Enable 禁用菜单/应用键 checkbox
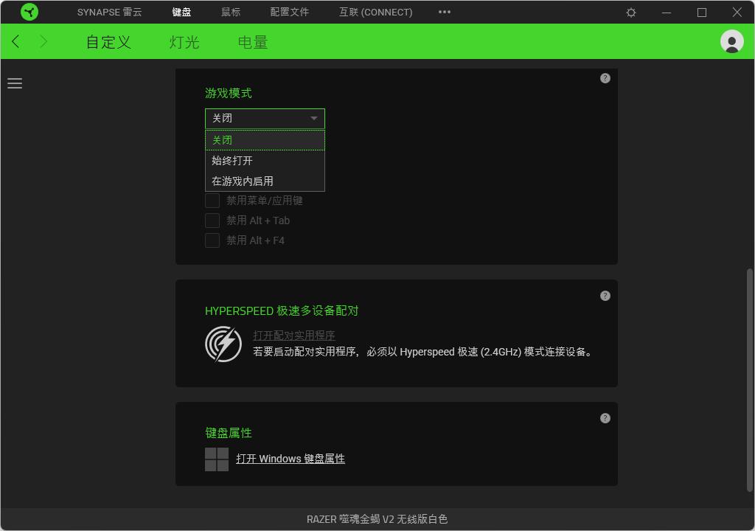 [x=212, y=200]
